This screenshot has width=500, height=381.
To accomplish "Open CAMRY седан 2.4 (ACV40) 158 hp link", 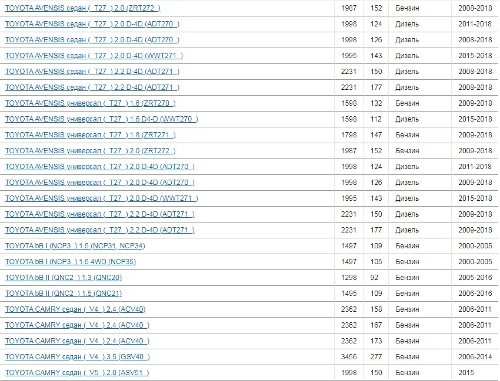I will [x=75, y=309].
